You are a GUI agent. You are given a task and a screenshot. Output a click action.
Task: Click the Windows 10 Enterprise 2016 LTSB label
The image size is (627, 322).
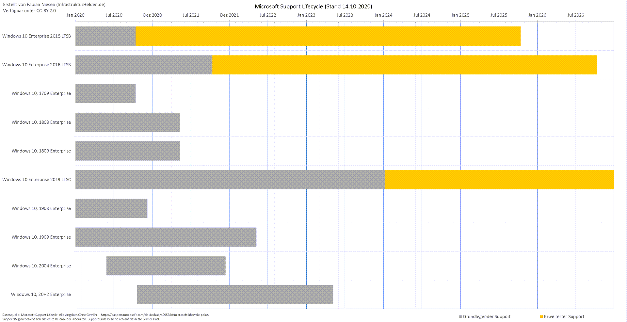tap(37, 65)
